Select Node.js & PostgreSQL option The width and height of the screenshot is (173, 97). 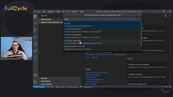[x=102, y=36]
